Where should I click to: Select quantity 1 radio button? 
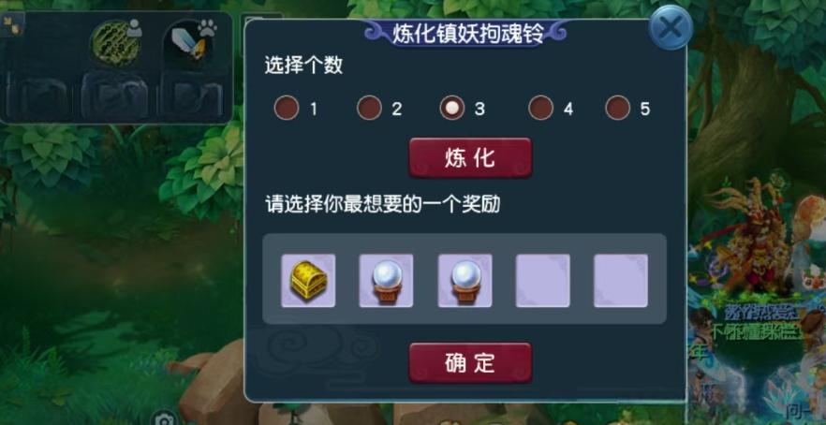pos(287,108)
